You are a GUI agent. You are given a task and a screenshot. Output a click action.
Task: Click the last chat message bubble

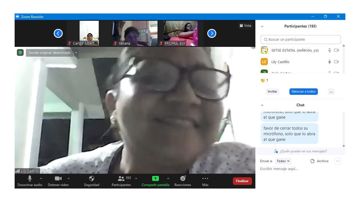289,134
